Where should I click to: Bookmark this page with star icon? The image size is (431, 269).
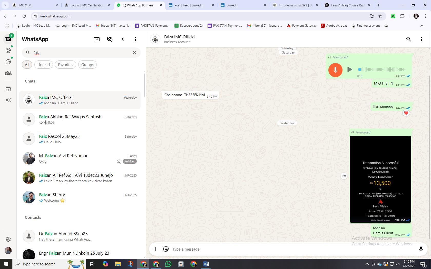click(x=380, y=16)
